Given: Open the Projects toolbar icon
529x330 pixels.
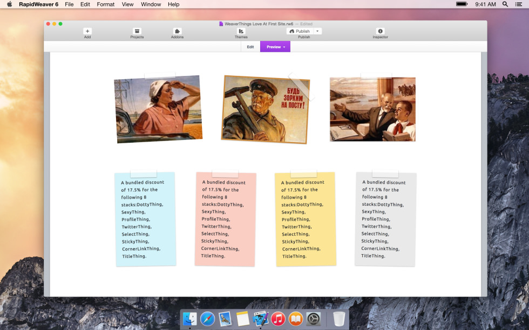Looking at the screenshot, I should [x=137, y=31].
